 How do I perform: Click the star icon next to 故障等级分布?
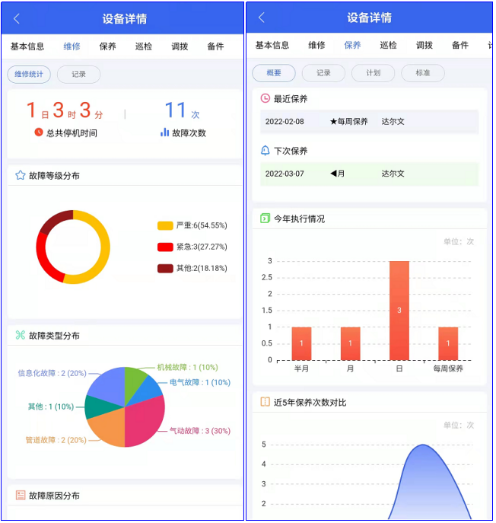21,176
